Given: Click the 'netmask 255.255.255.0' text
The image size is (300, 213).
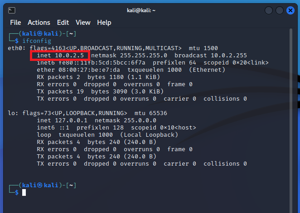Looking at the screenshot, I should tap(129, 56).
